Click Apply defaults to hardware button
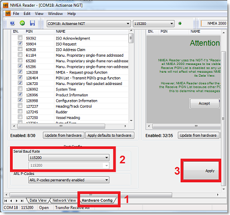 [109, 136]
